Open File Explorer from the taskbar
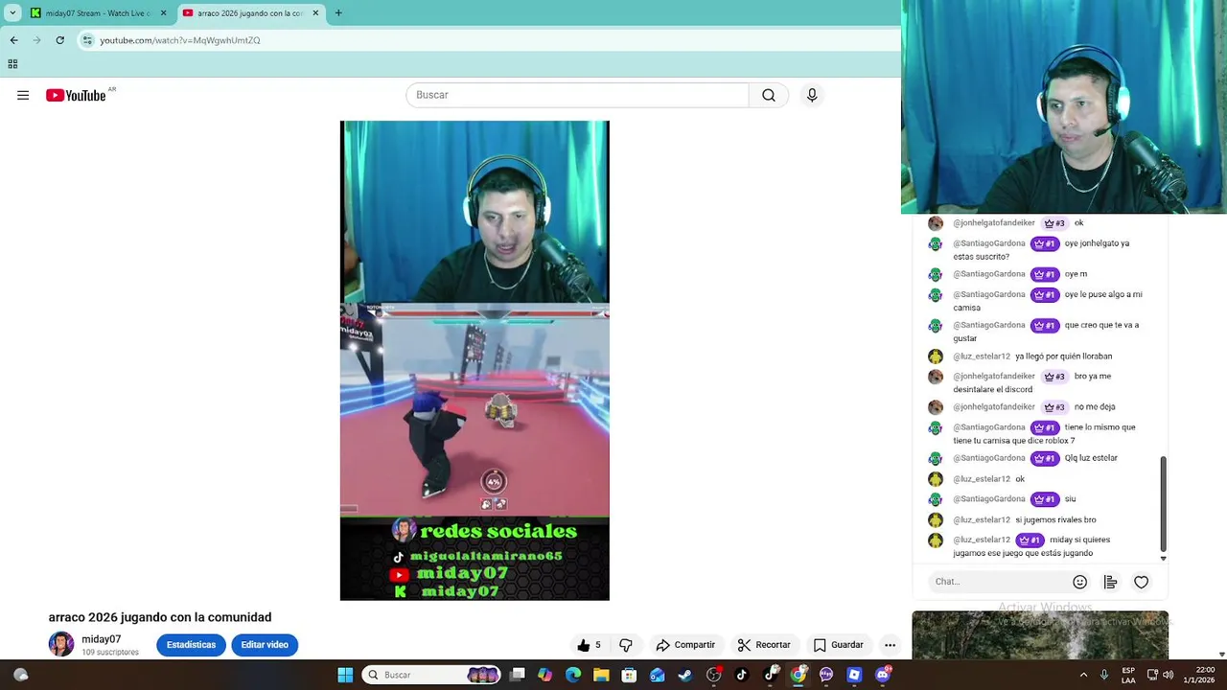 click(601, 675)
